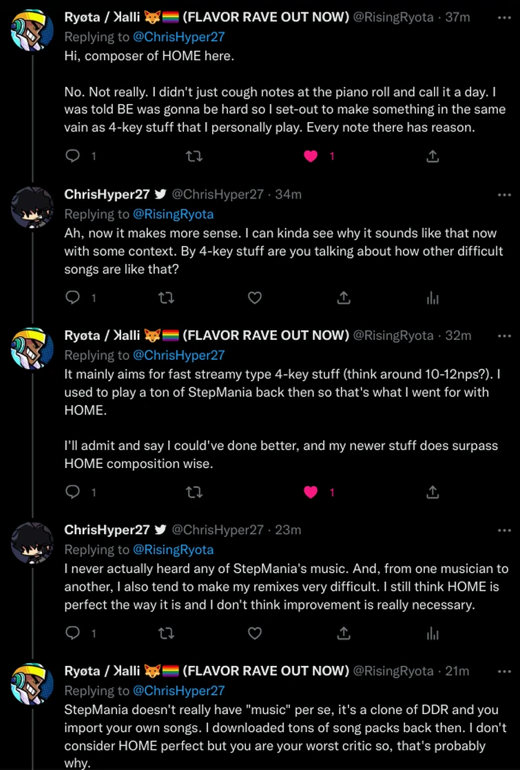The height and width of the screenshot is (770, 520).
Task: Open the tweet via its 37m timestamp
Action: [x=456, y=17]
